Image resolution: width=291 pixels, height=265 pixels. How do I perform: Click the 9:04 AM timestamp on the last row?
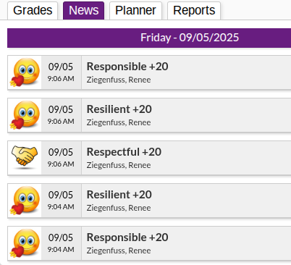pos(61,250)
